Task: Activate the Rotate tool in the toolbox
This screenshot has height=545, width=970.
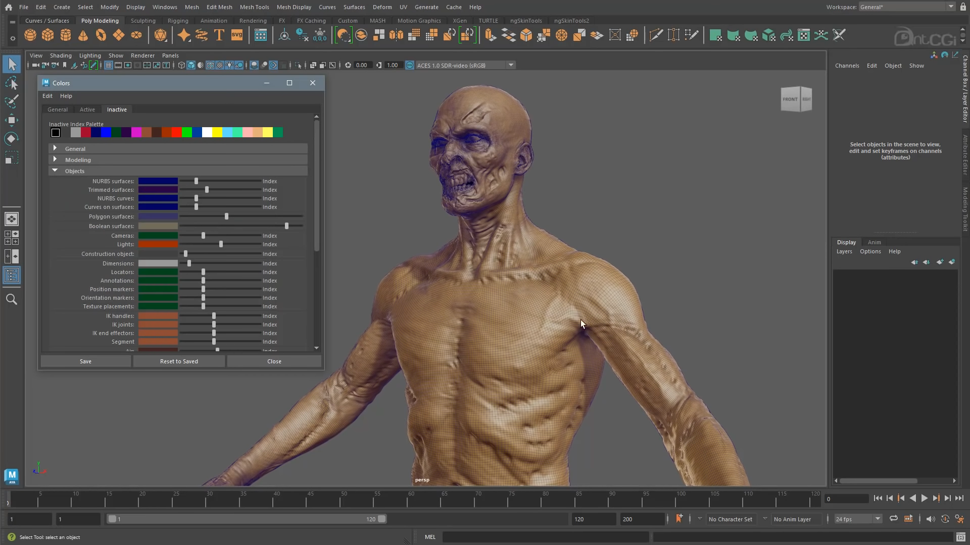Action: [x=12, y=139]
